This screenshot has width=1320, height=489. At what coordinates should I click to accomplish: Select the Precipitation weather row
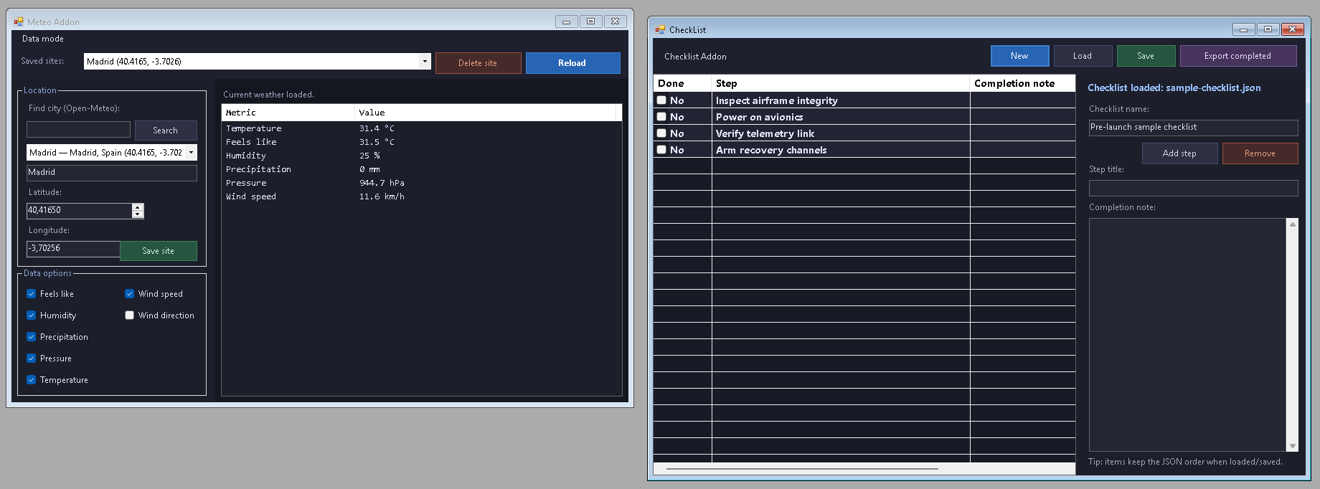(x=421, y=169)
